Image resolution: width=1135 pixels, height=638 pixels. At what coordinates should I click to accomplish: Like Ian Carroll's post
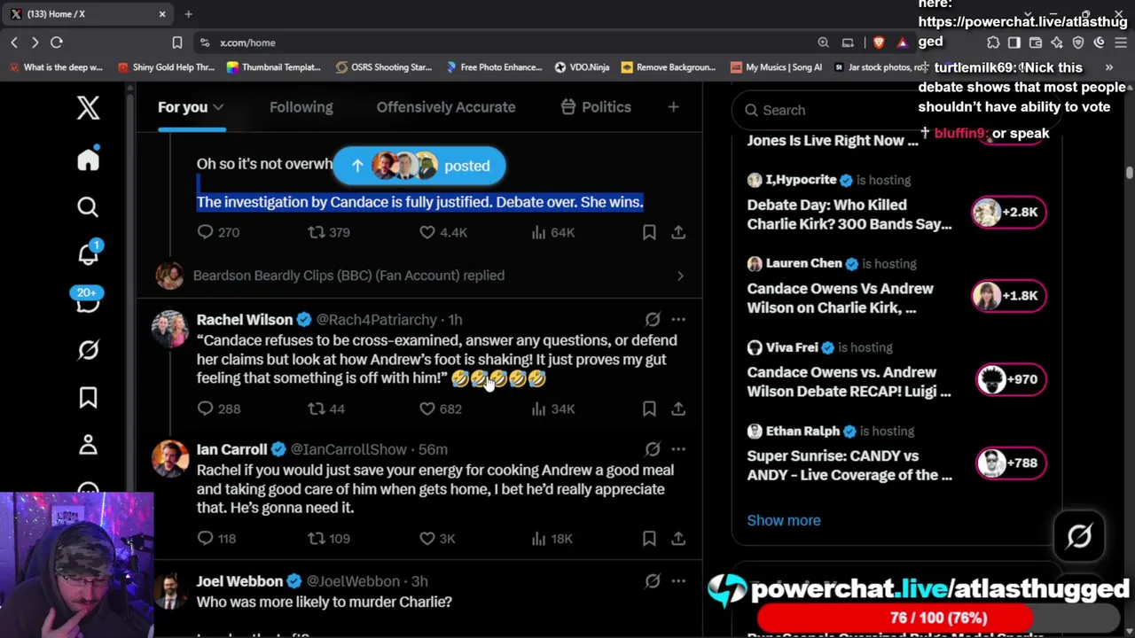click(x=427, y=538)
